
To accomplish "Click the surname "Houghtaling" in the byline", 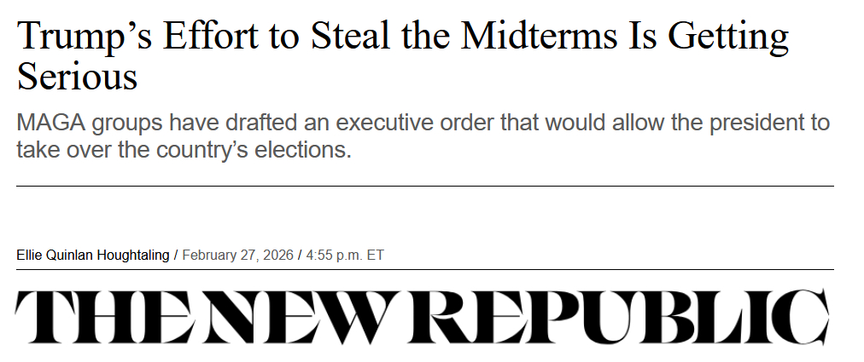I will (135, 256).
